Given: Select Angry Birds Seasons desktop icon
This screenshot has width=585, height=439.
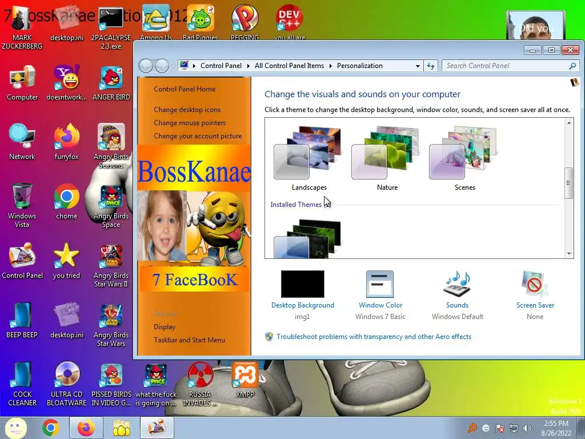Looking at the screenshot, I should (x=111, y=146).
